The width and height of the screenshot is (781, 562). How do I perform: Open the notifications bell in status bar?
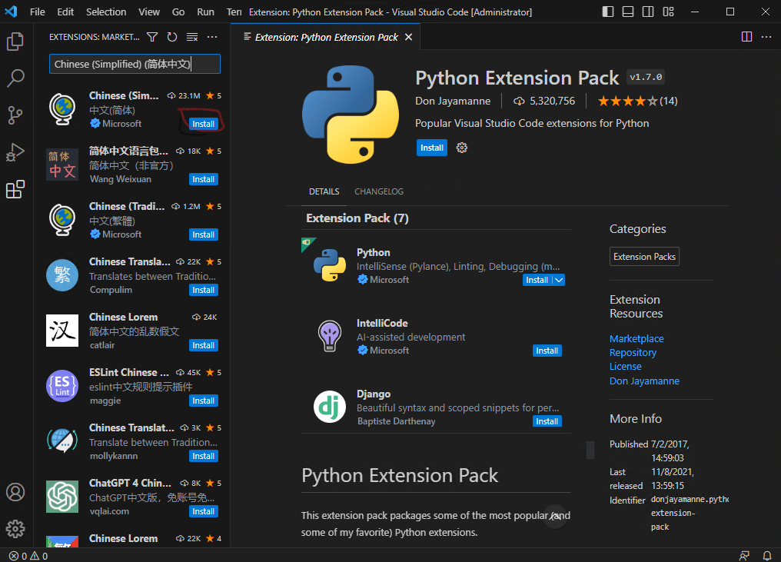767,556
